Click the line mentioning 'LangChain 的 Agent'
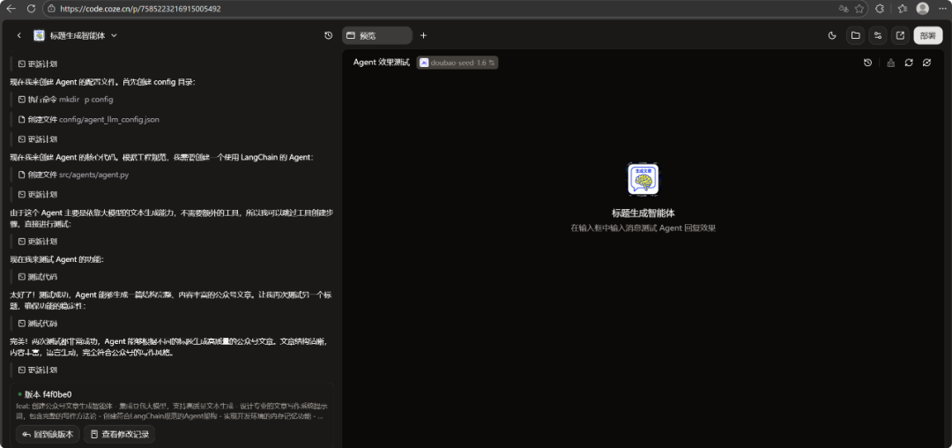 click(x=161, y=157)
